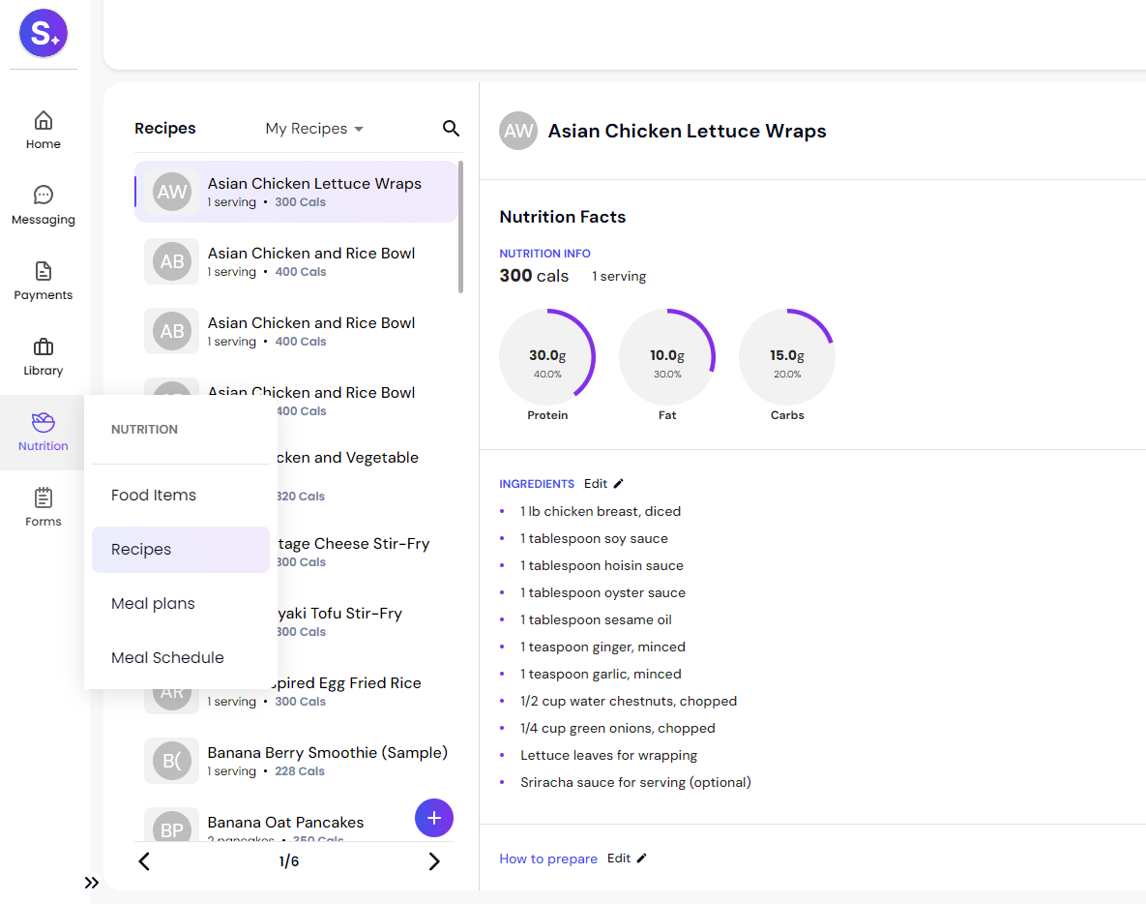Click the purple plus button to add a recipe

click(x=433, y=818)
